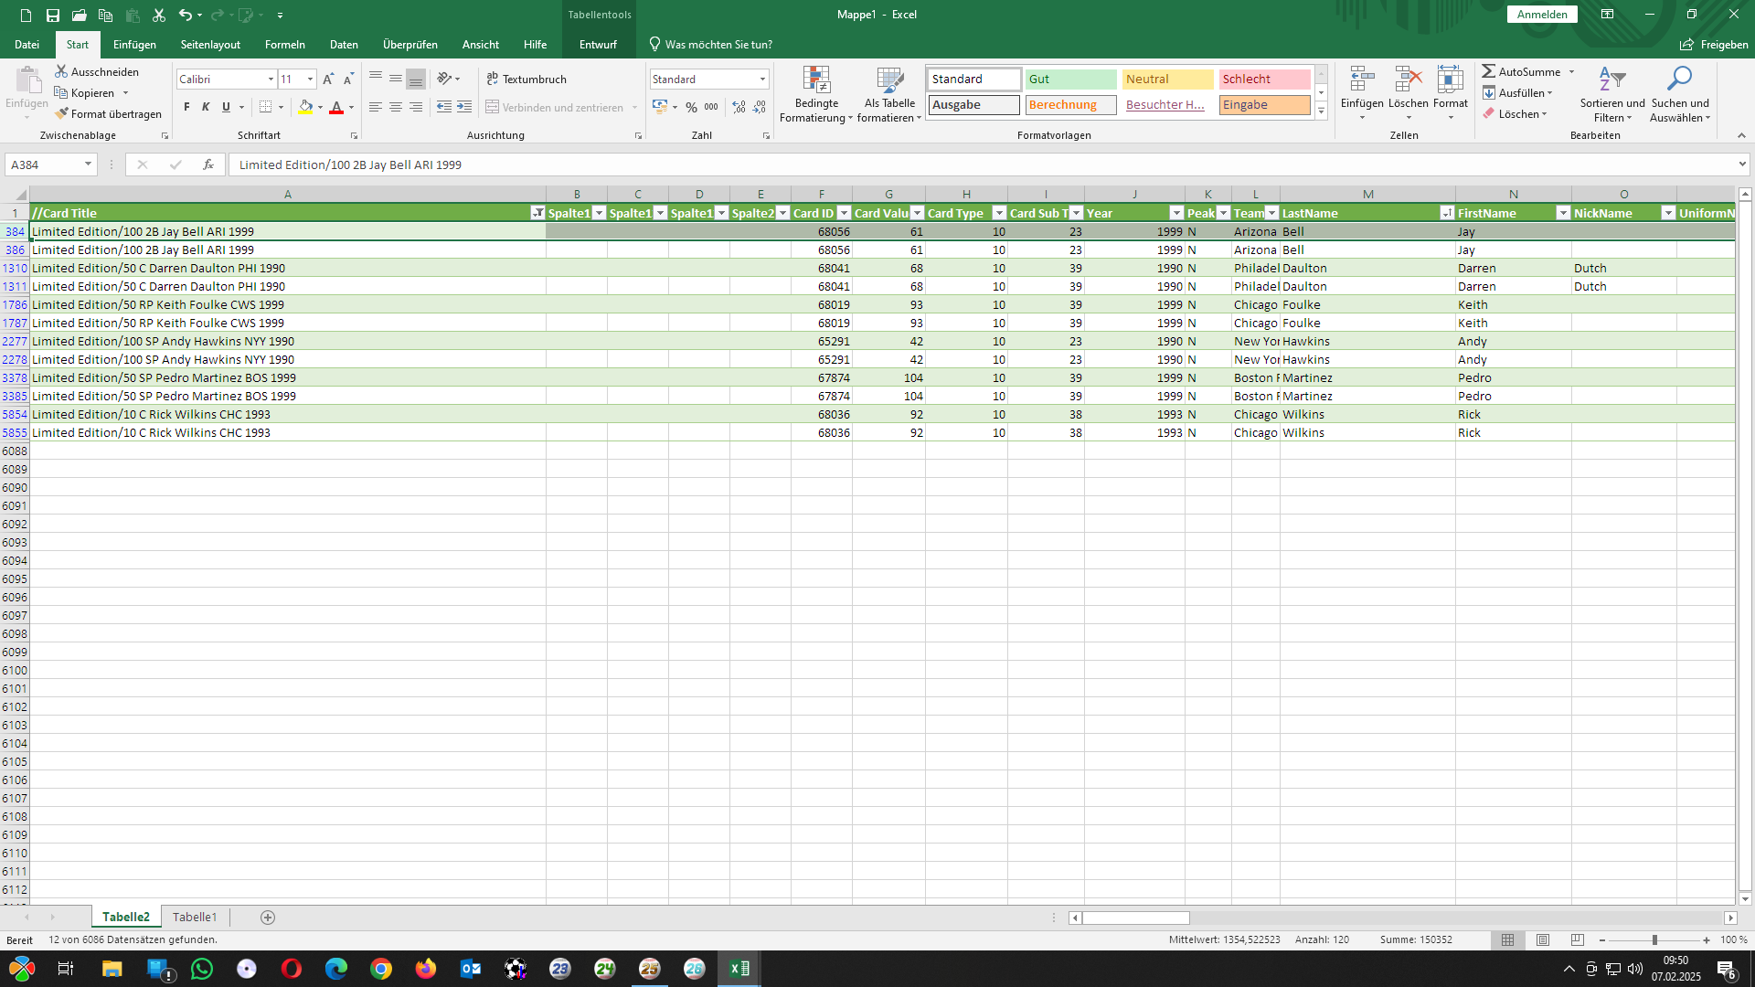Apply the Schlecht cell style swatch
This screenshot has height=987, width=1755.
click(1264, 80)
